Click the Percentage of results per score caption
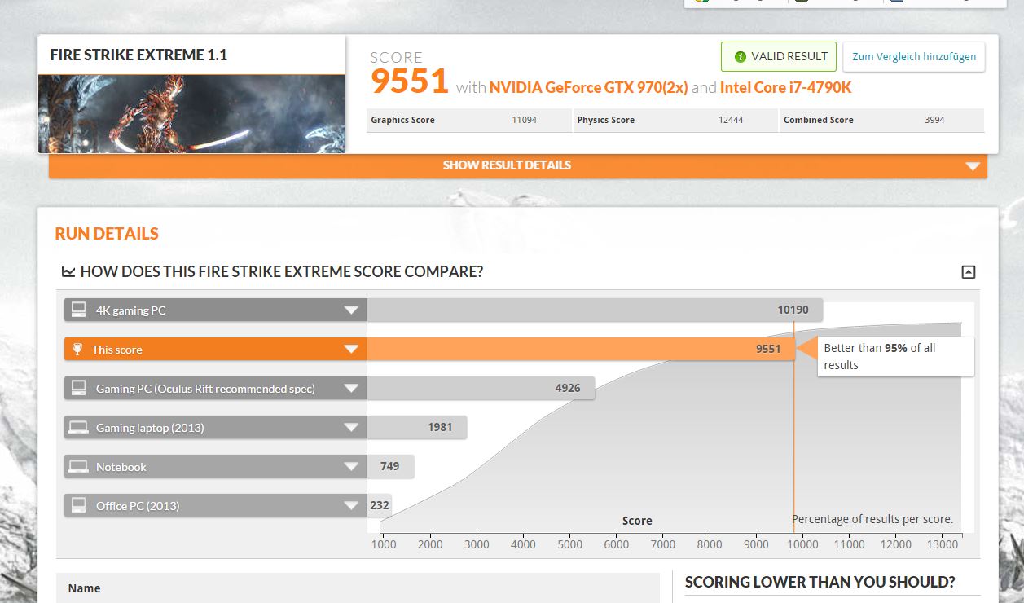 872,519
